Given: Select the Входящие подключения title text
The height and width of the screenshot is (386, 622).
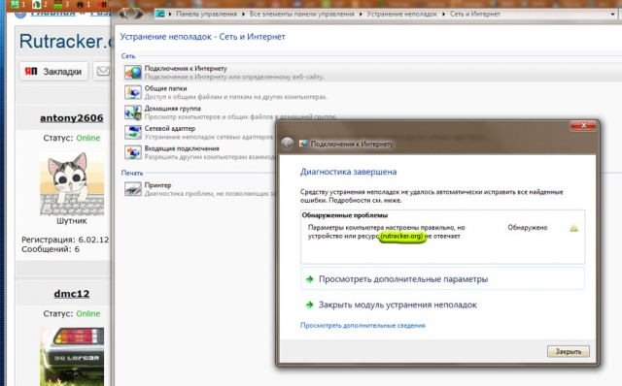Looking at the screenshot, I should click(x=182, y=148).
